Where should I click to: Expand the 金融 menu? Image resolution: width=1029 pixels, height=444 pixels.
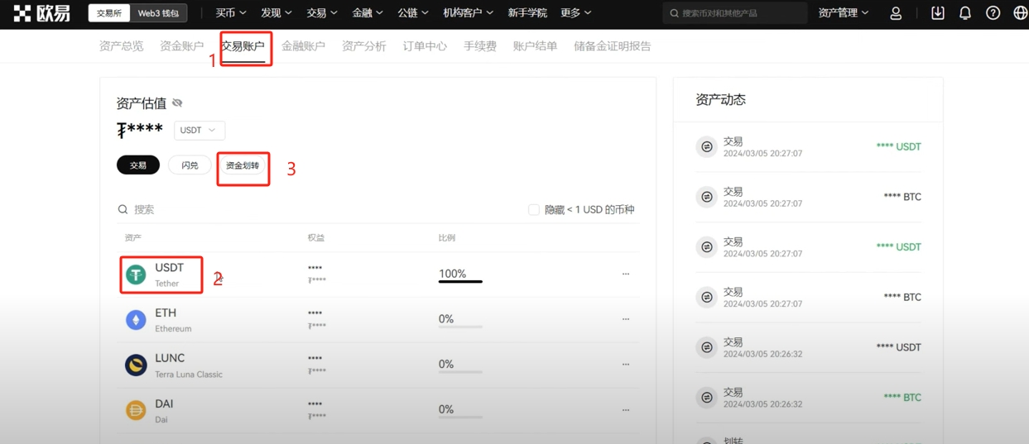coord(368,13)
